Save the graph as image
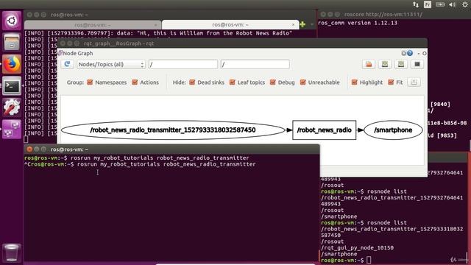 click(417, 64)
